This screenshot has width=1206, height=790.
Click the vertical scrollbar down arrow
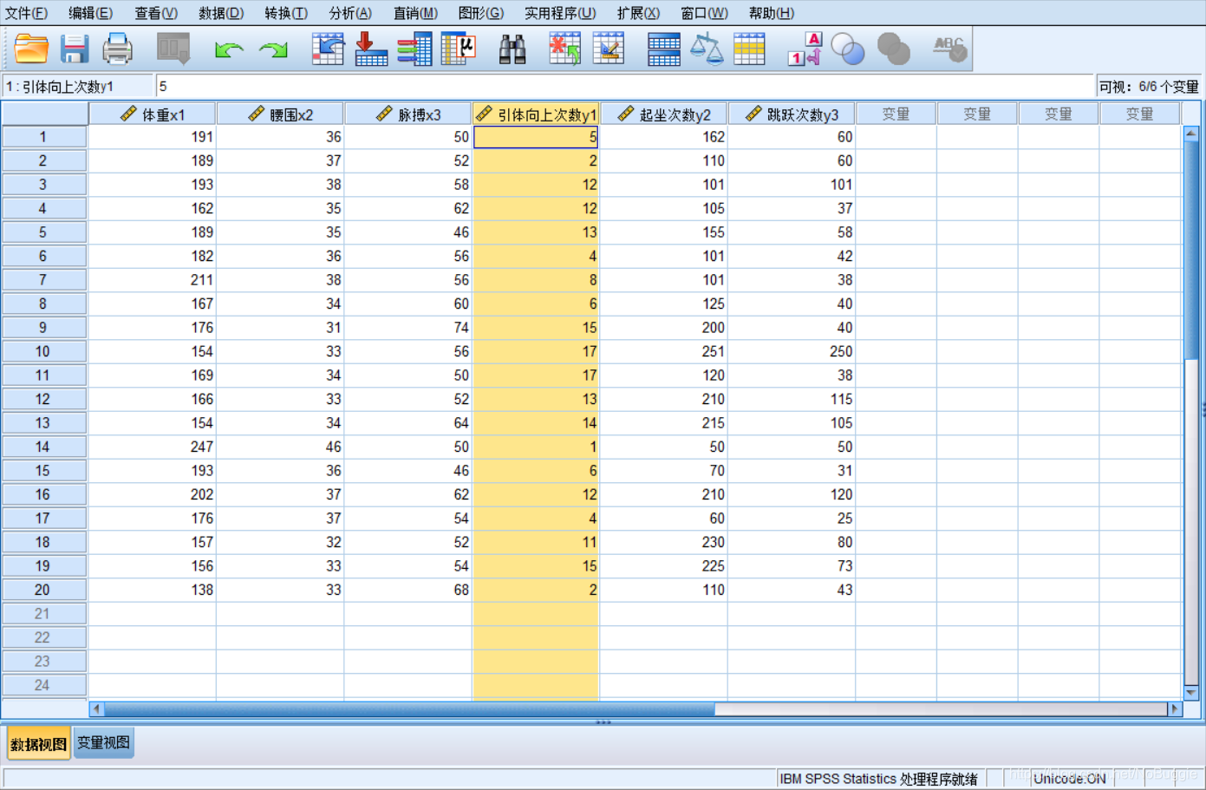point(1191,692)
